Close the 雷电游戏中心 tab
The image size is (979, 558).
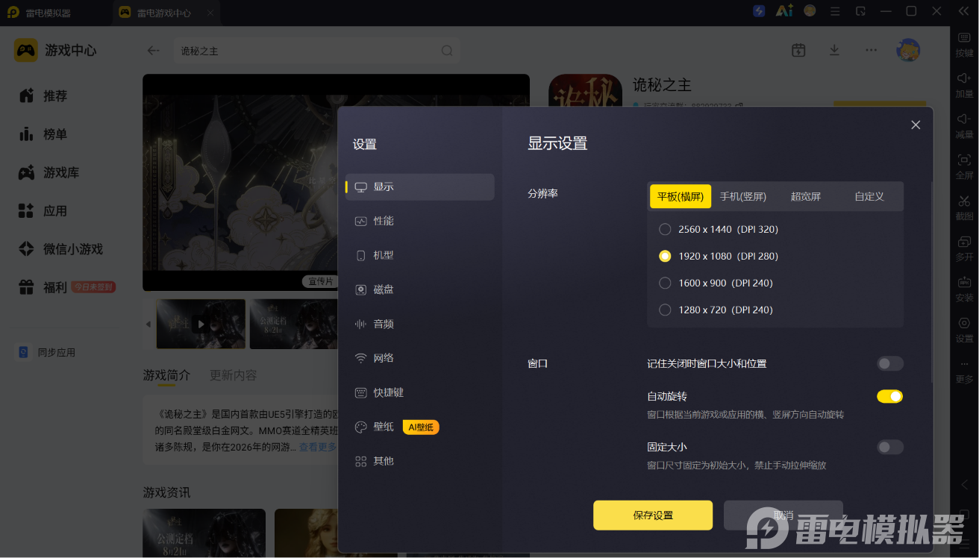coord(210,13)
